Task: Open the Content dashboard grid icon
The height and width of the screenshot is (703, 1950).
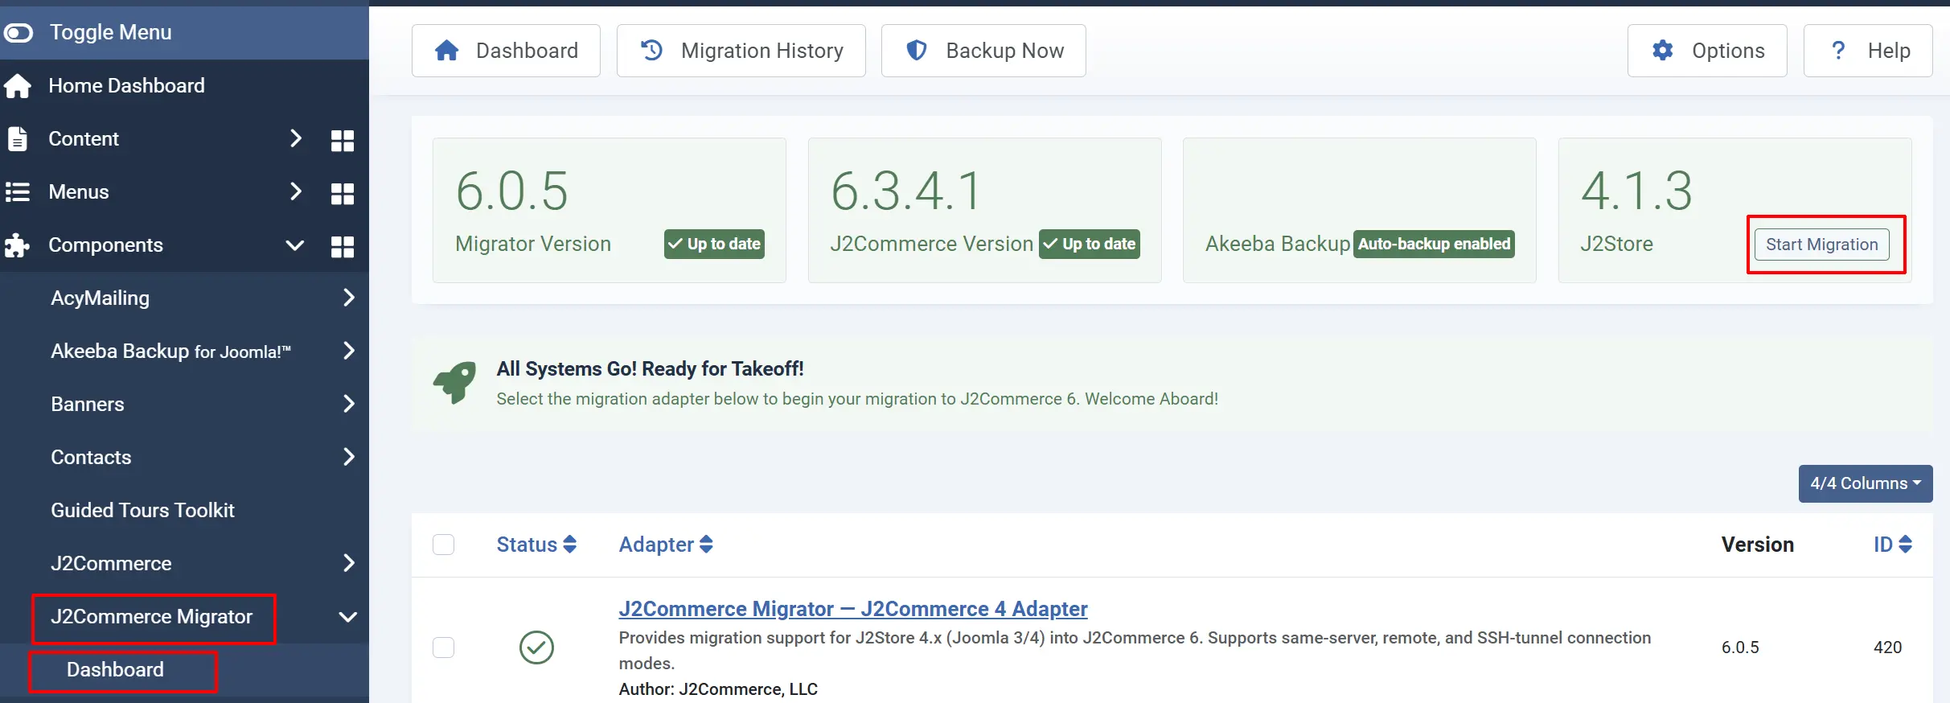Action: (343, 141)
